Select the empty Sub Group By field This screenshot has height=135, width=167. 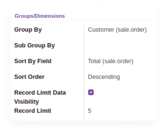pos(120,45)
